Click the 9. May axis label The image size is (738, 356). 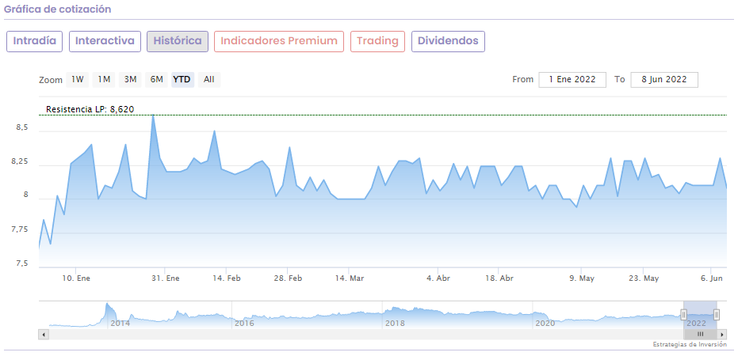coord(582,278)
